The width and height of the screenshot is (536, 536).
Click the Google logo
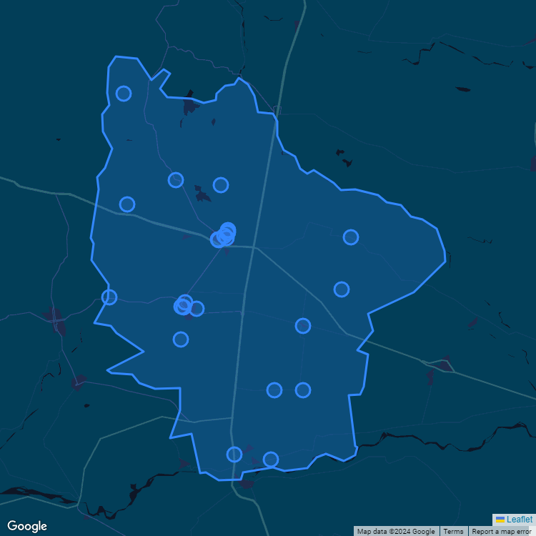point(27,527)
